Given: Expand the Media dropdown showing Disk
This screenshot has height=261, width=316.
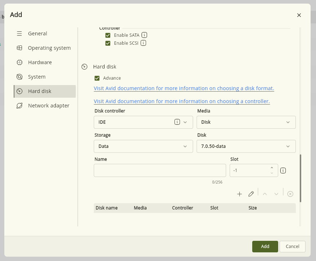Looking at the screenshot, I should click(246, 122).
